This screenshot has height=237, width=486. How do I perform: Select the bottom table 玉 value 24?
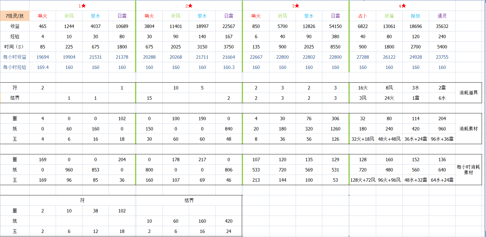click(229, 231)
